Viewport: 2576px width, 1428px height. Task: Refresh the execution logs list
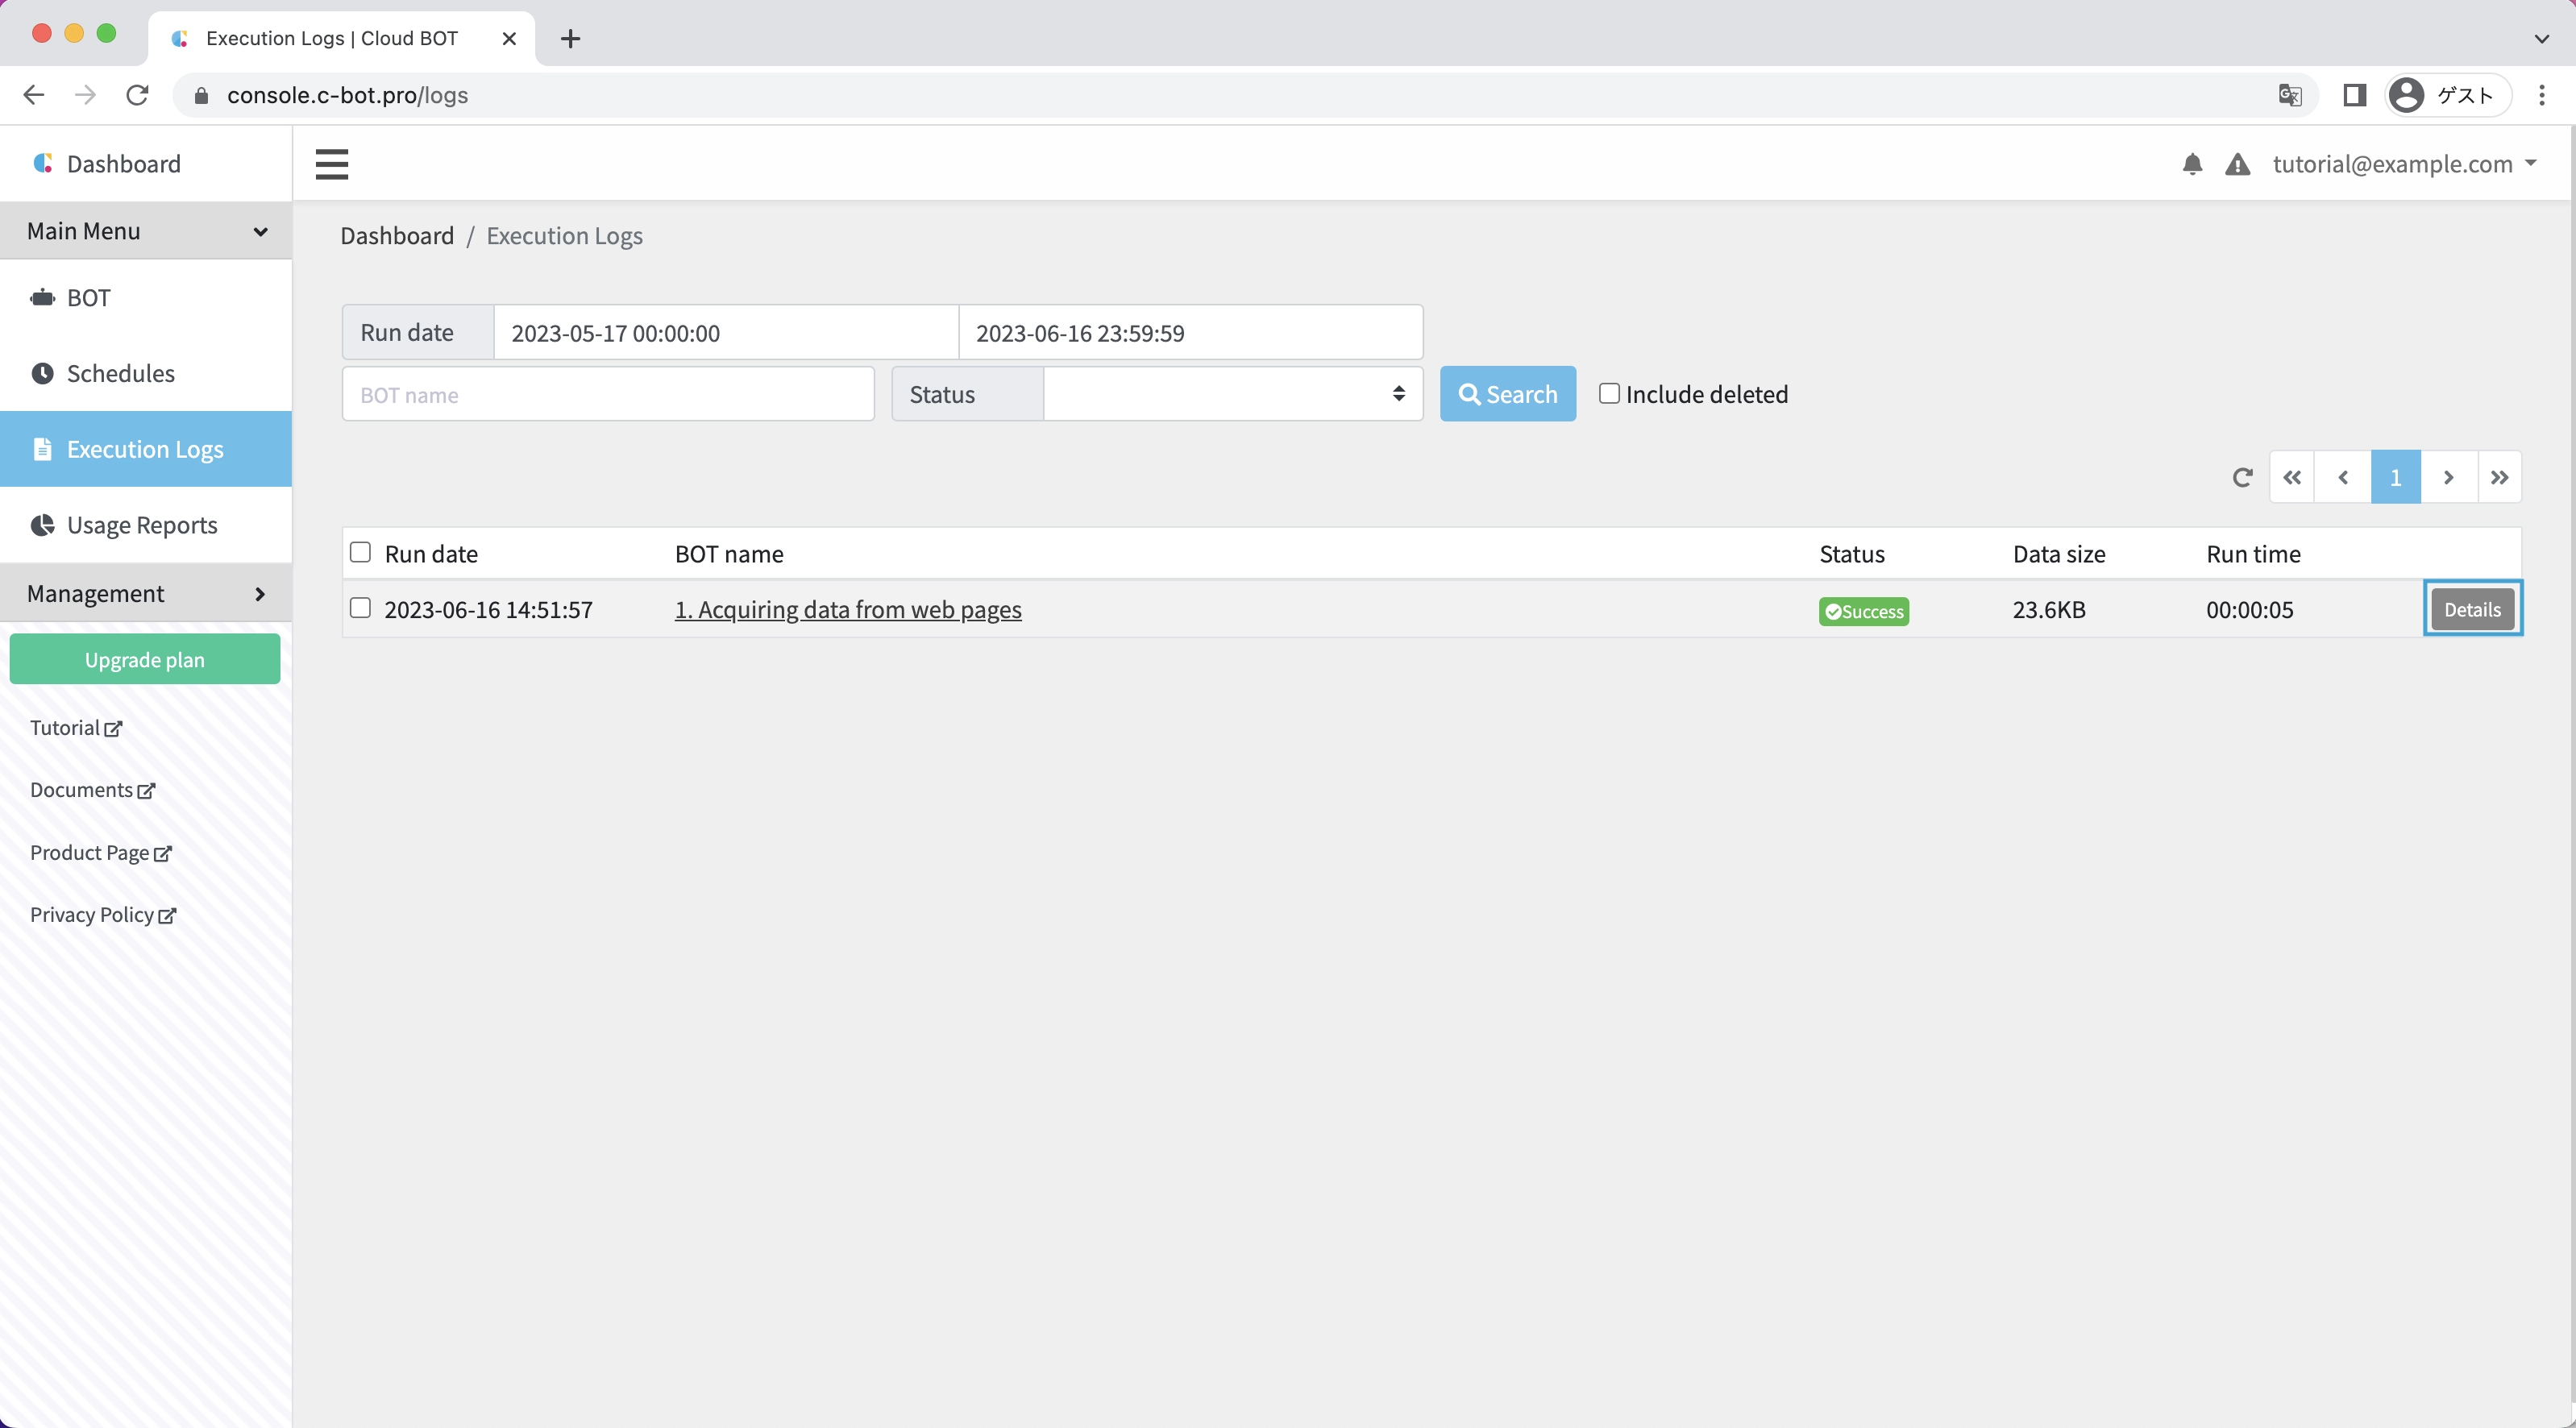tap(2242, 477)
